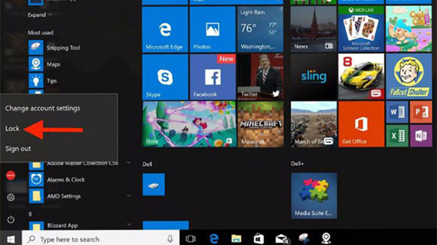Screen dimensions: 437x245
Task: Jump to letter B app list header
Action: (x=30, y=214)
